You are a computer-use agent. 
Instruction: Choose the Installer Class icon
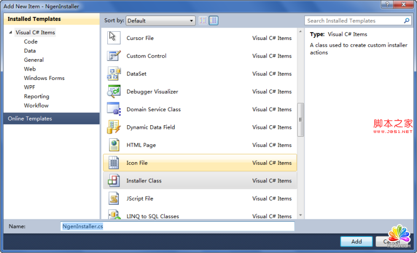pyautogui.click(x=114, y=181)
